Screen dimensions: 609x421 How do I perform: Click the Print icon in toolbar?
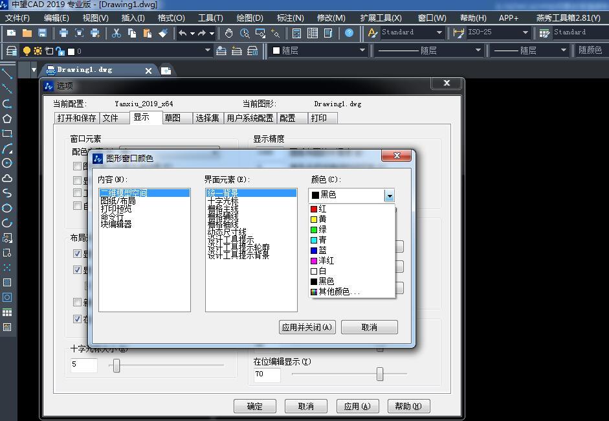63,34
